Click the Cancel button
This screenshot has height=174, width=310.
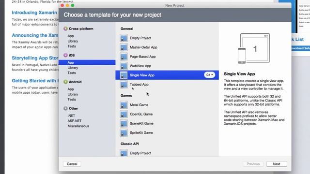72,164
